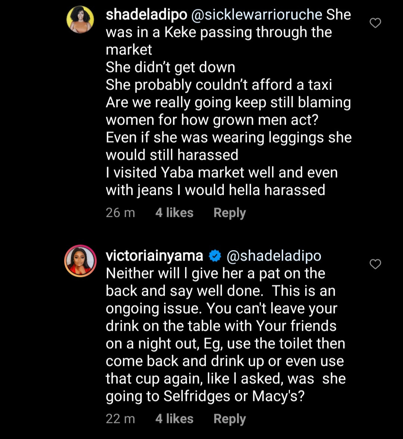This screenshot has height=439, width=403.
Task: Reply to victoriainyama's comment
Action: 229,419
